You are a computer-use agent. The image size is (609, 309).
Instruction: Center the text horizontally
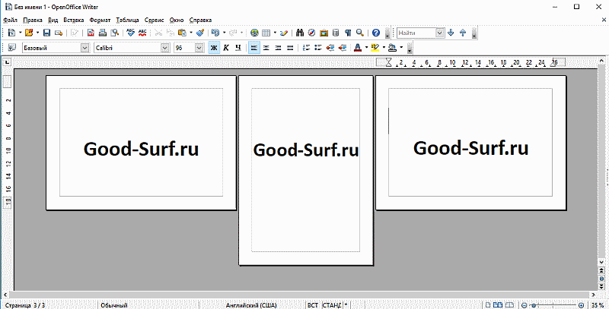coord(266,48)
